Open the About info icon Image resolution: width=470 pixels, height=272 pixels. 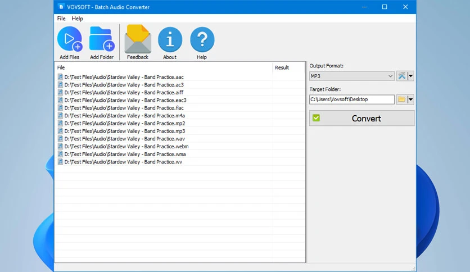point(170,39)
